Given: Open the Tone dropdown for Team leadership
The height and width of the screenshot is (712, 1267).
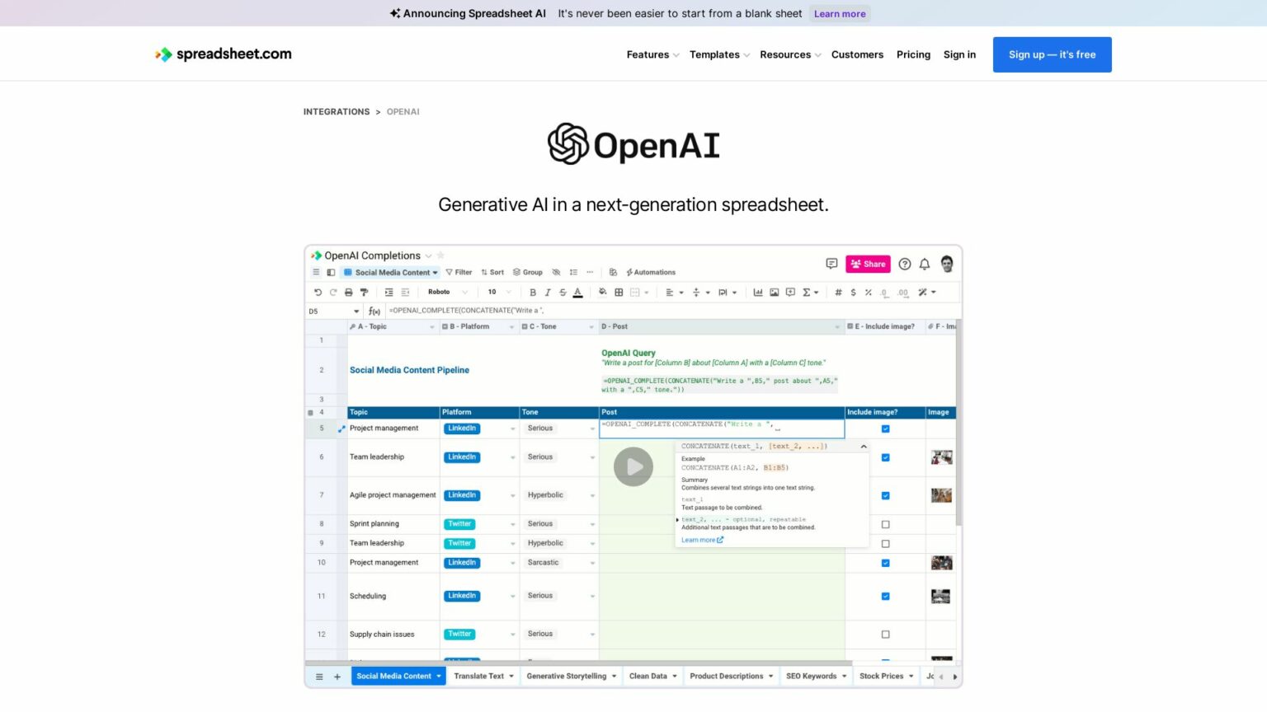Looking at the screenshot, I should [x=592, y=457].
